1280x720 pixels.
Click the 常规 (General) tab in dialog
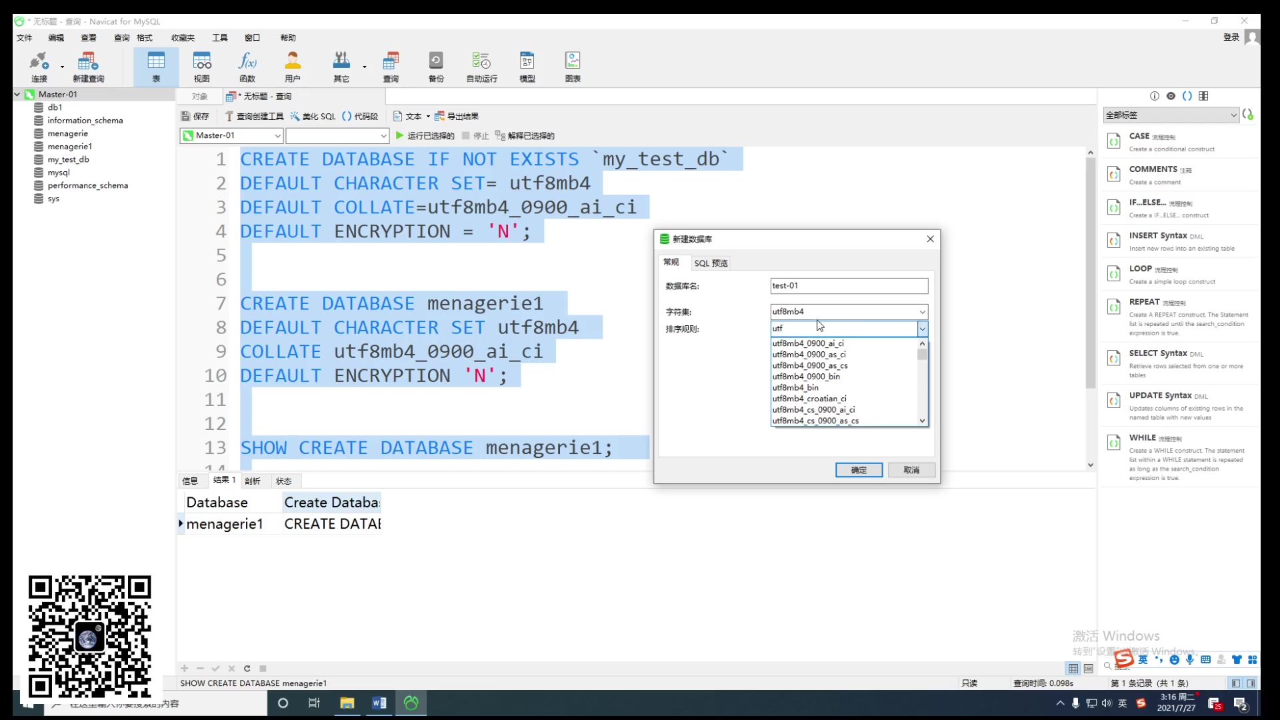click(673, 262)
